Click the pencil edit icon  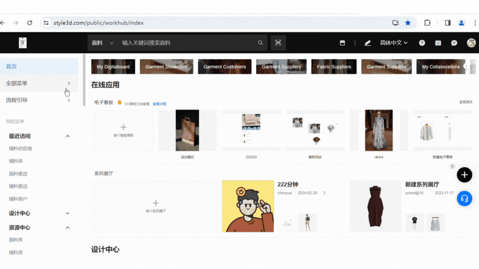(368, 43)
